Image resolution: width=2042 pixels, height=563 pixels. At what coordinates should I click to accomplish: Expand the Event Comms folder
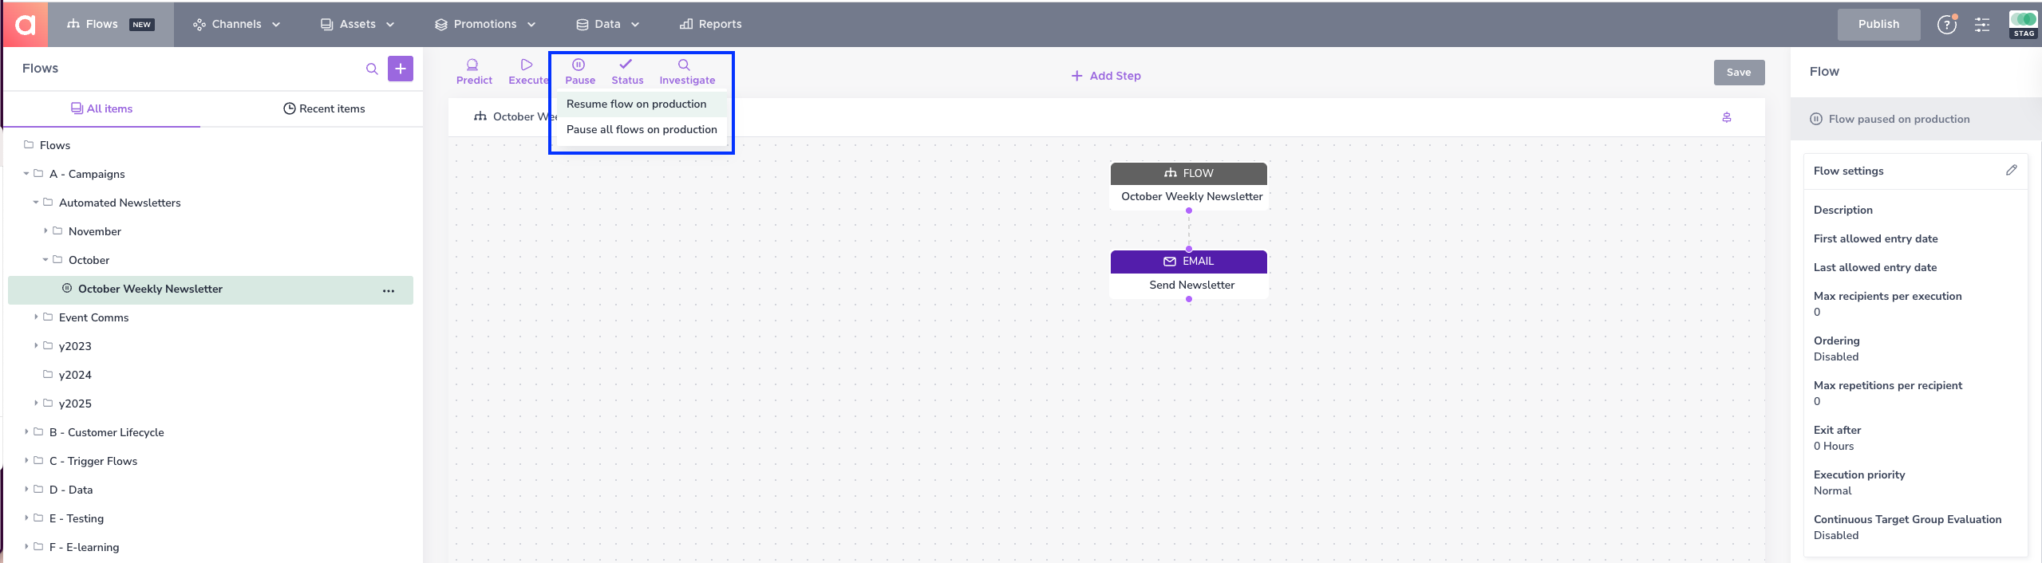point(36,317)
